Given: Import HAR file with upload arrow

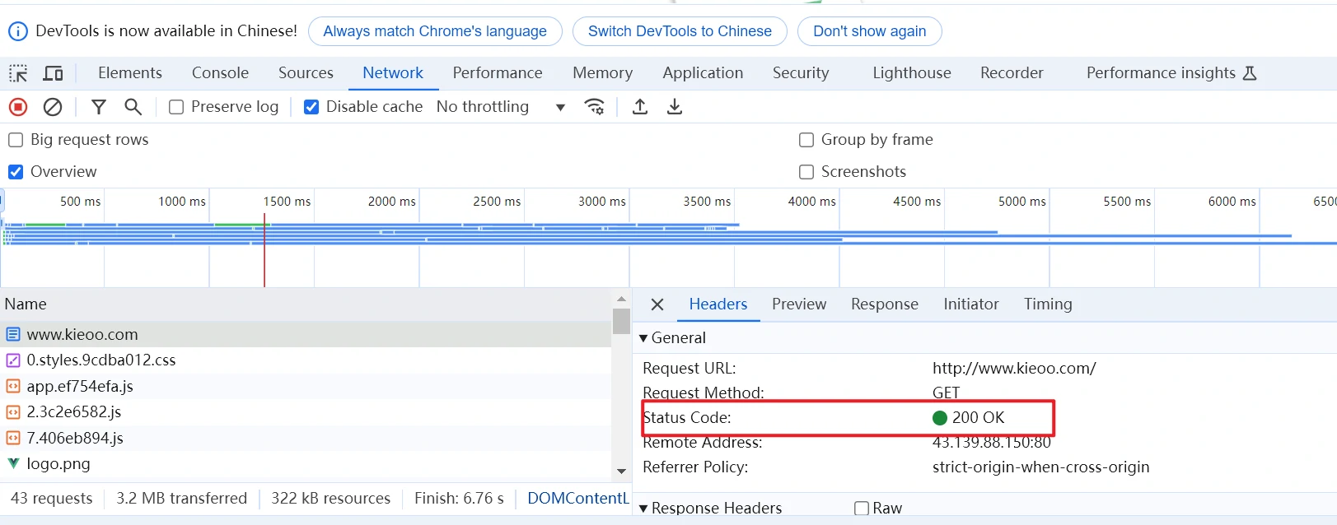Looking at the screenshot, I should pyautogui.click(x=640, y=107).
